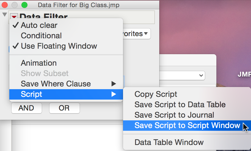Click the green zoom window button

24,5
